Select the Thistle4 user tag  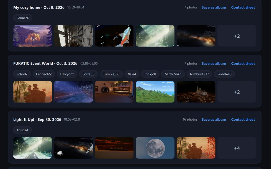point(22,130)
